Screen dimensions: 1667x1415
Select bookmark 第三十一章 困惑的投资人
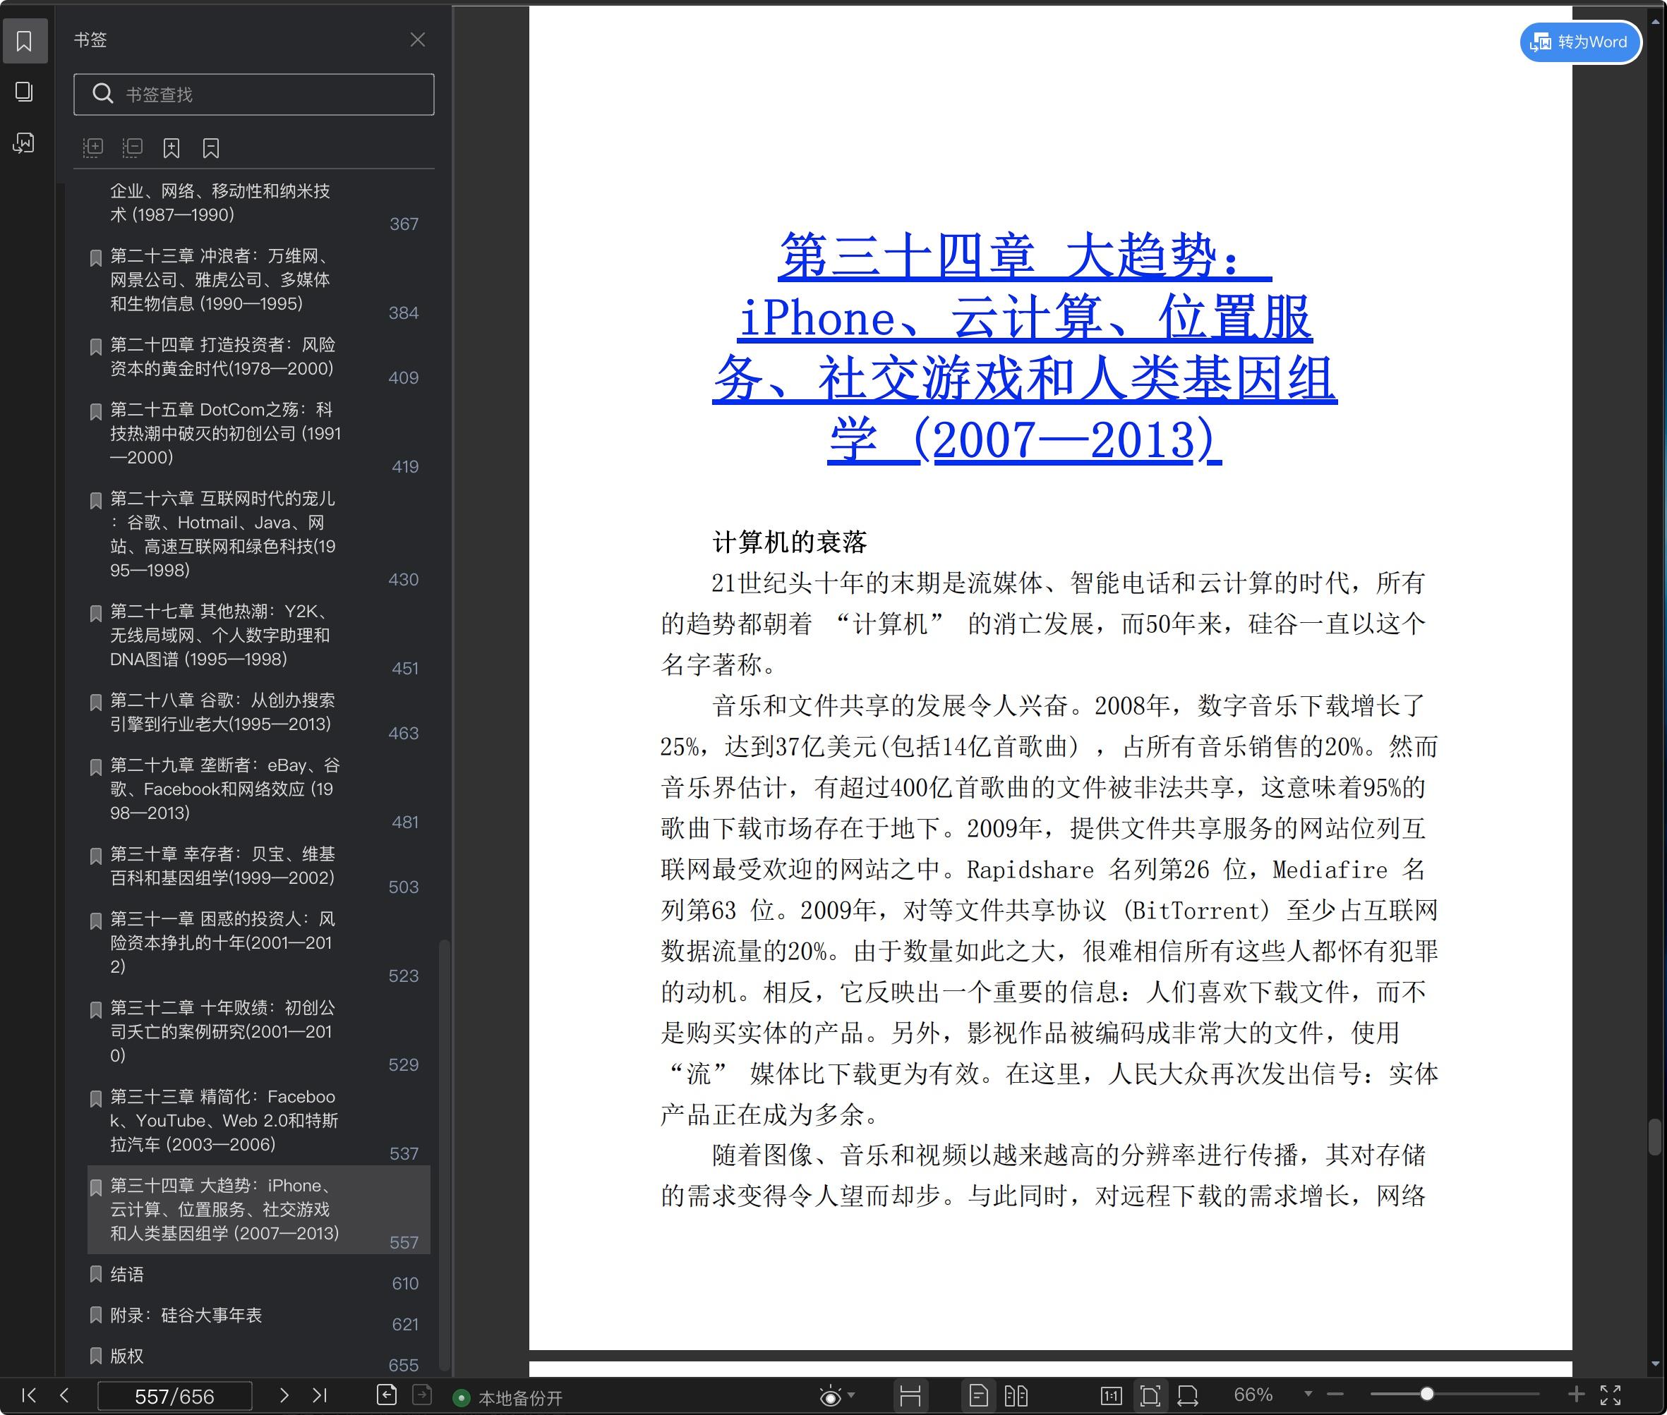(258, 943)
